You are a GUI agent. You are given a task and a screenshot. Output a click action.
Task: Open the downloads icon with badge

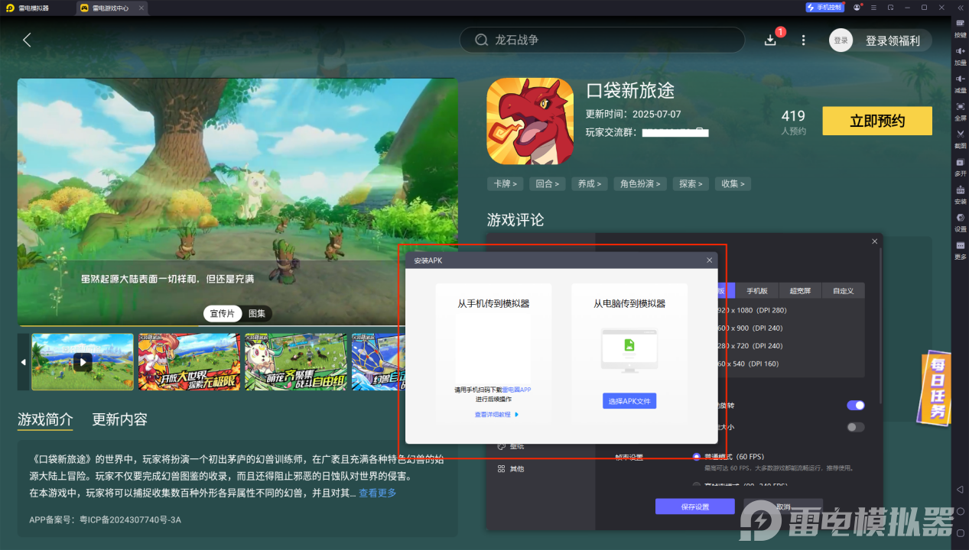coord(771,40)
